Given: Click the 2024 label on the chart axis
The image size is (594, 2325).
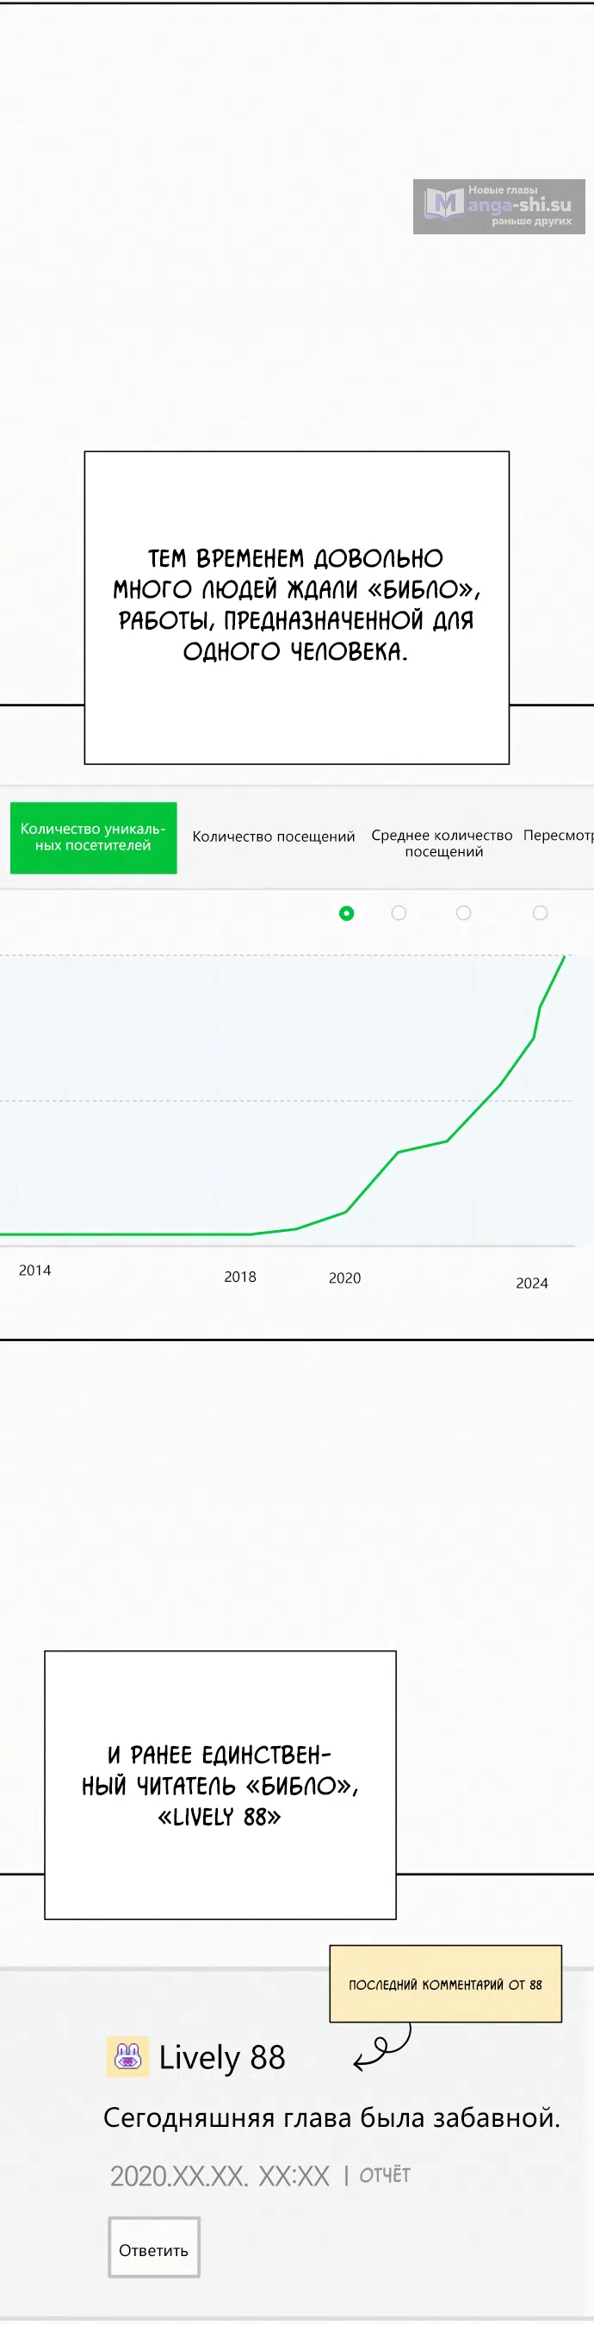Looking at the screenshot, I should coord(532,1283).
